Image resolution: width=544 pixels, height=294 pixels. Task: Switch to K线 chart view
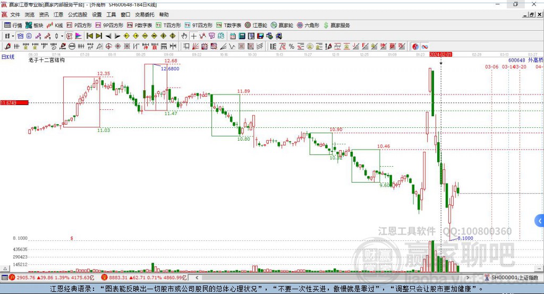point(55,25)
